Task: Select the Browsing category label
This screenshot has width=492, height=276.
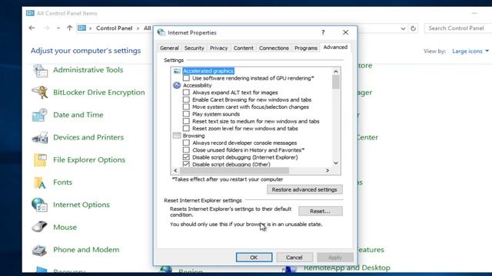Action: [x=194, y=136]
